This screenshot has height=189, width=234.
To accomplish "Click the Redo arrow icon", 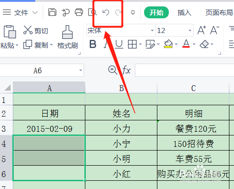I will coord(118,12).
